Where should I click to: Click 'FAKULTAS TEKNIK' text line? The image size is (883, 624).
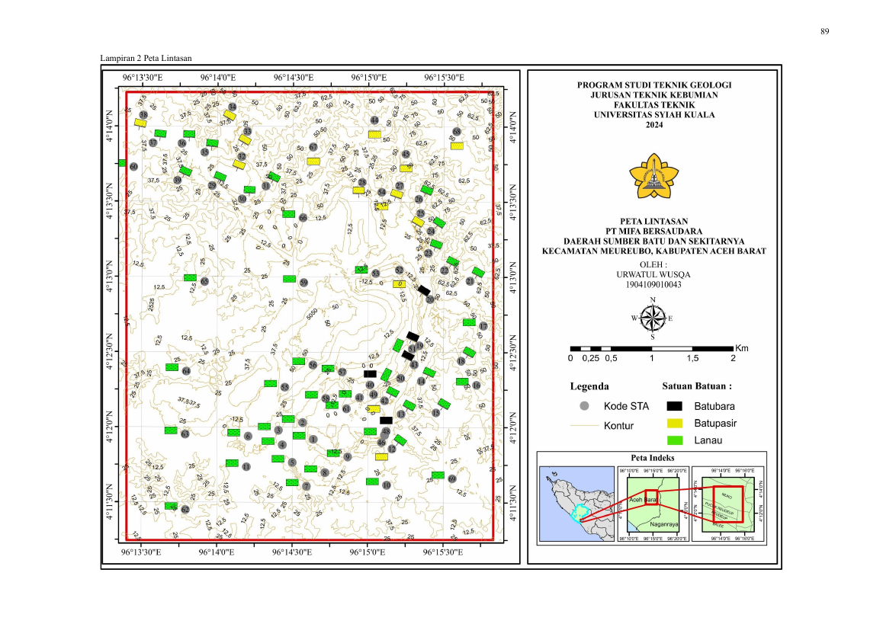653,105
